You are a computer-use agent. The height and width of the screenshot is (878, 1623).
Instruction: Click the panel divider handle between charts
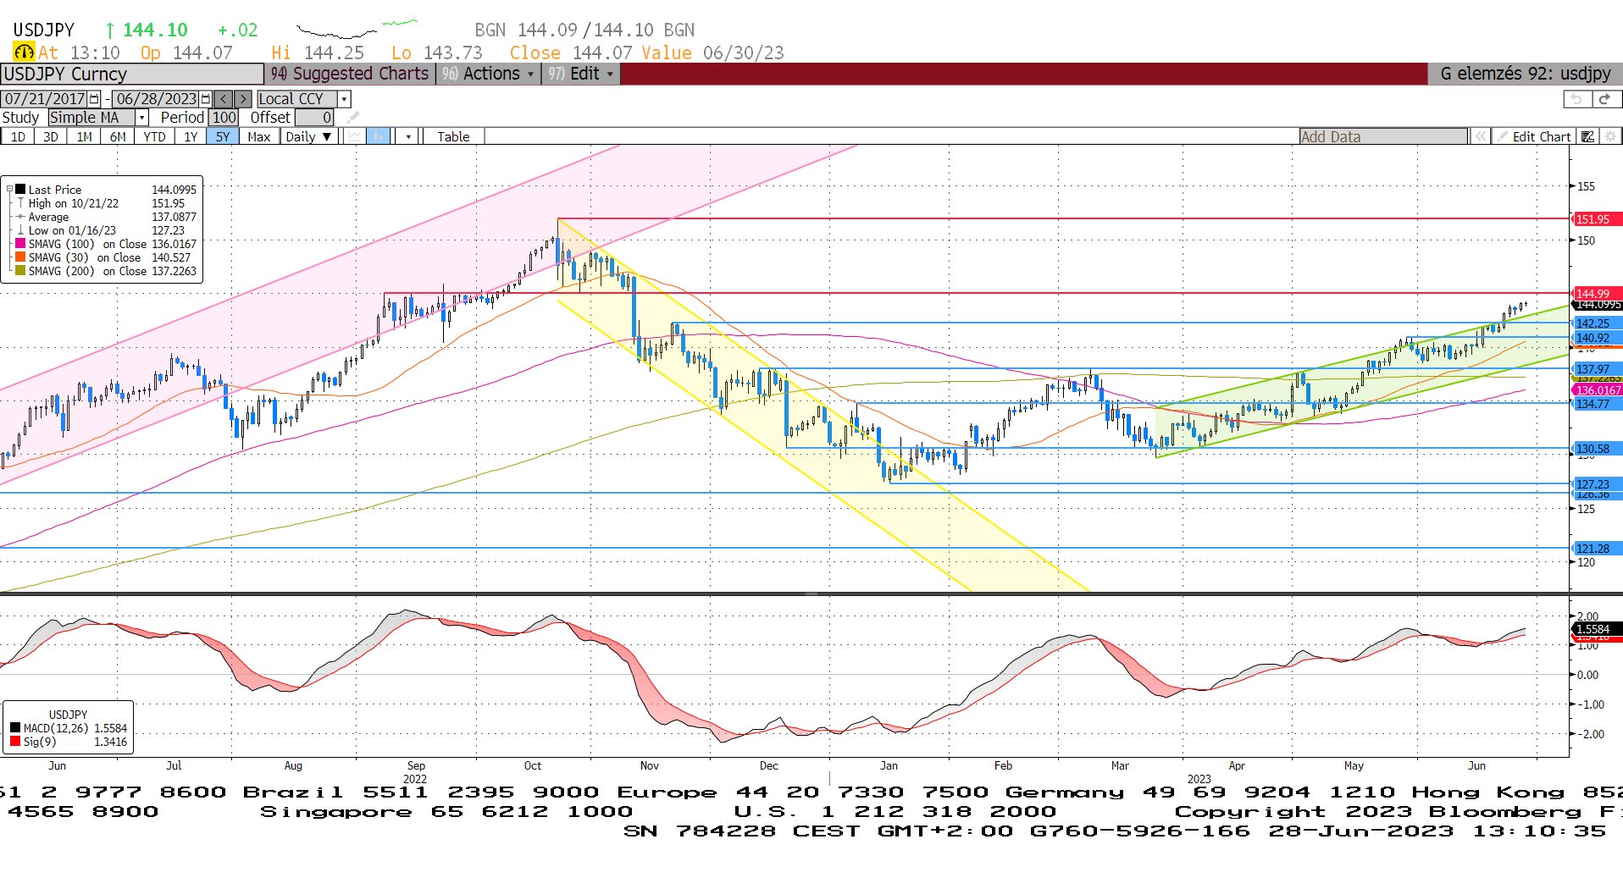pyautogui.click(x=811, y=594)
